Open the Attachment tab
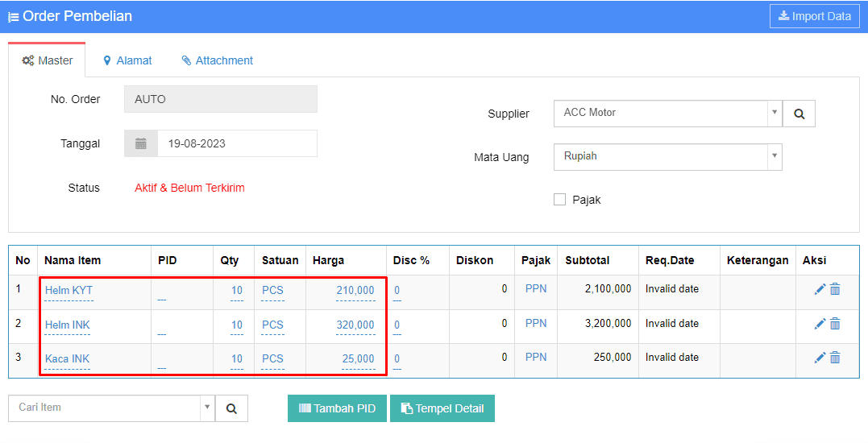Screen dimensions: 868x443 (x=218, y=60)
